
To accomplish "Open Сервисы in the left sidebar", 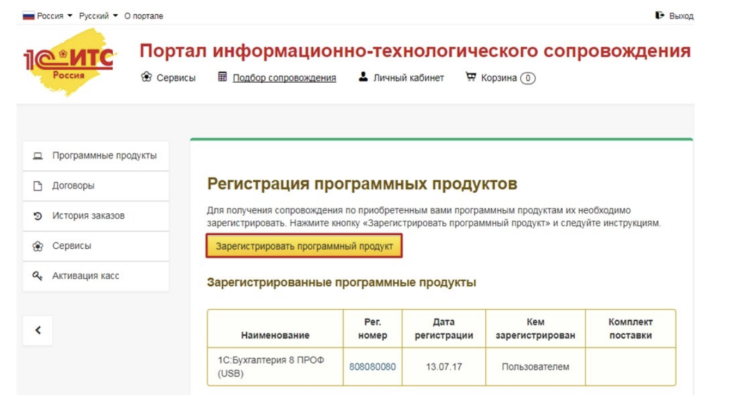I will [x=72, y=246].
